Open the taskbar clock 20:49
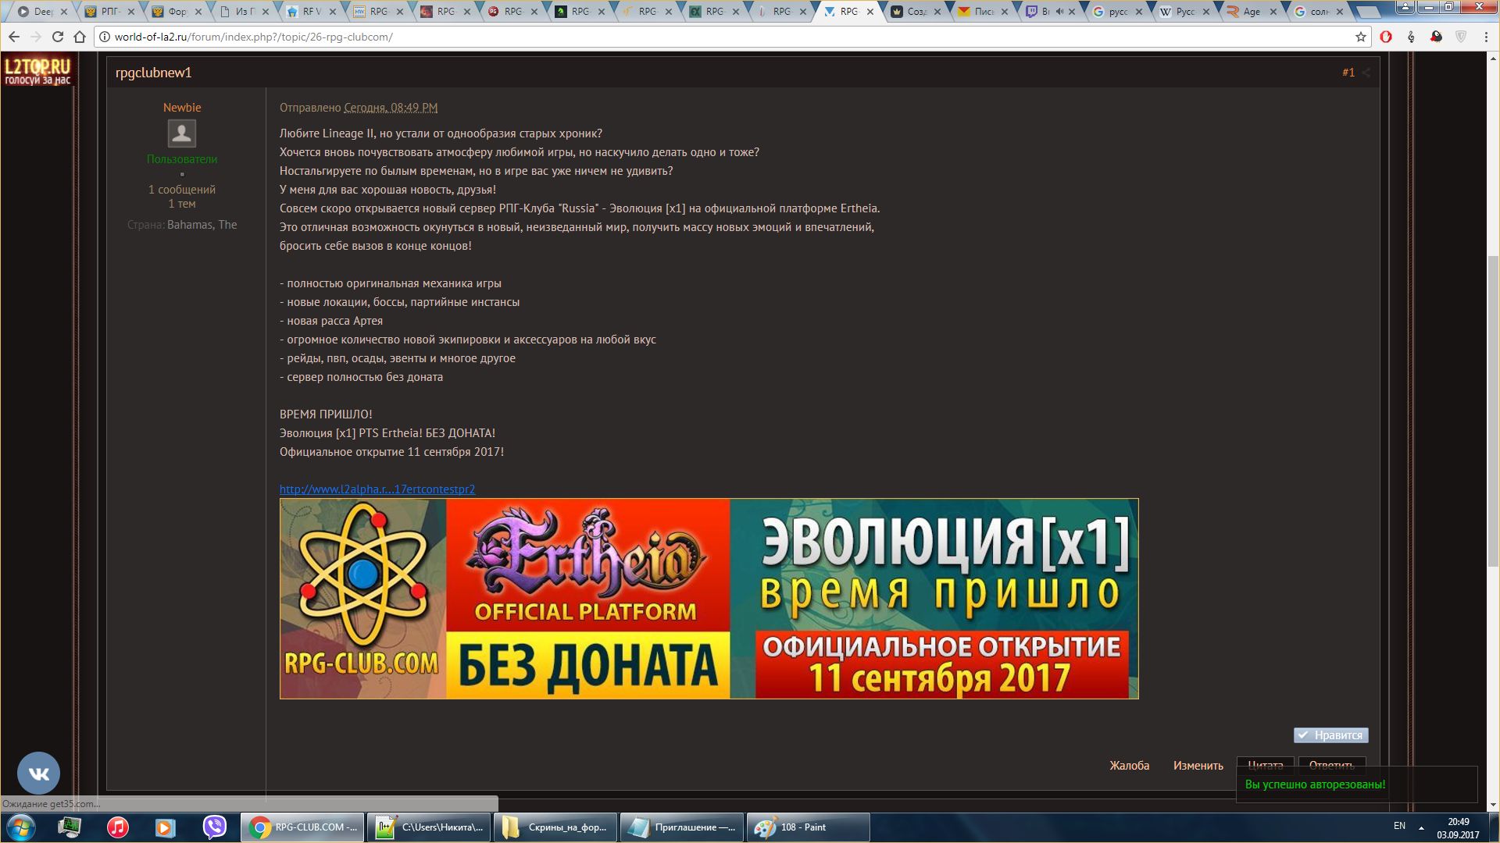 (1458, 827)
